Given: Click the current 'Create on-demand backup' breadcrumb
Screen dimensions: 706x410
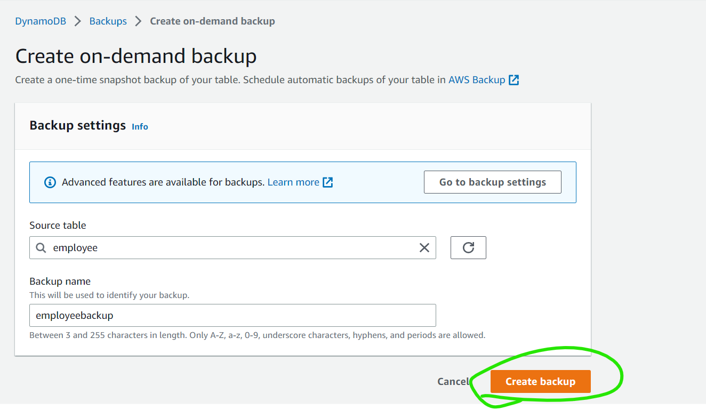Looking at the screenshot, I should [212, 21].
